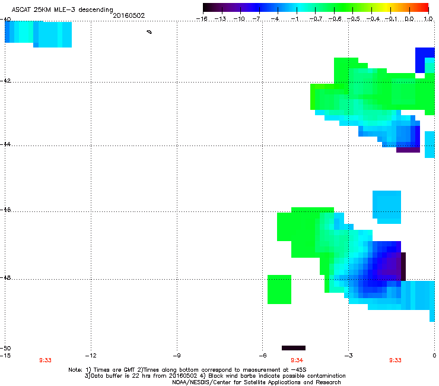Click the -10 color scale label
439x386 pixels.
[x=239, y=19]
